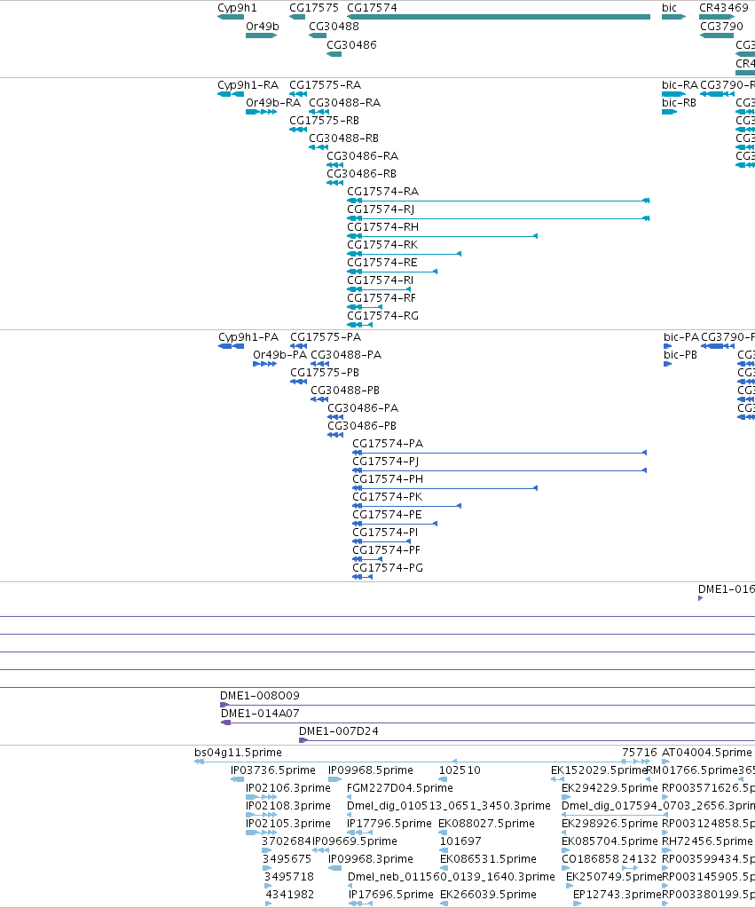
Task: Open the CG17575-RA transcript label
Action: pos(325,85)
